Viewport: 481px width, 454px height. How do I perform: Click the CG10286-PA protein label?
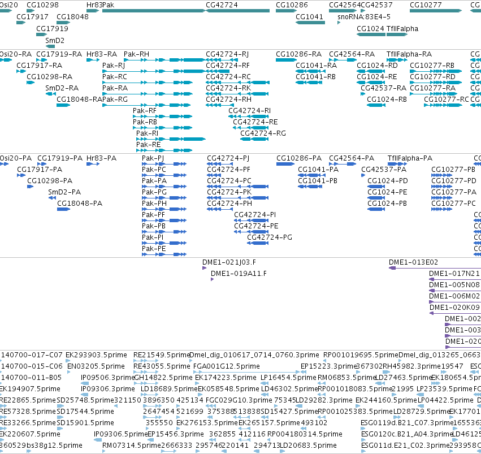click(299, 159)
